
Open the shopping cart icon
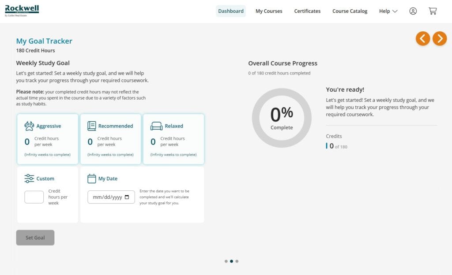433,11
